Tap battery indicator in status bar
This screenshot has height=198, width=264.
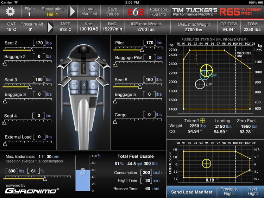260,2
